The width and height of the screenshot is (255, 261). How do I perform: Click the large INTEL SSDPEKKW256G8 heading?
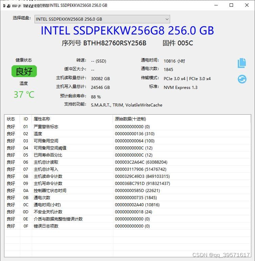[127, 31]
